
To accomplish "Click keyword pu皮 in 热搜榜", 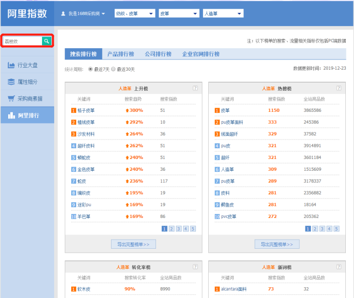I will [x=226, y=146].
